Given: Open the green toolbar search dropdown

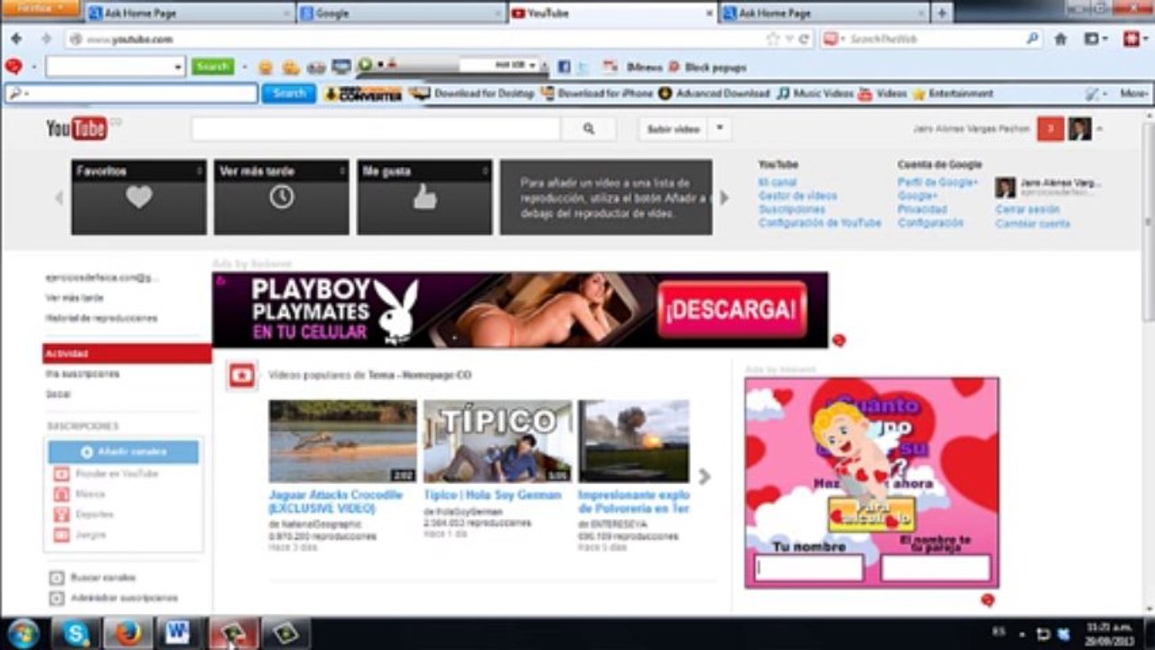Looking at the screenshot, I should 178,67.
